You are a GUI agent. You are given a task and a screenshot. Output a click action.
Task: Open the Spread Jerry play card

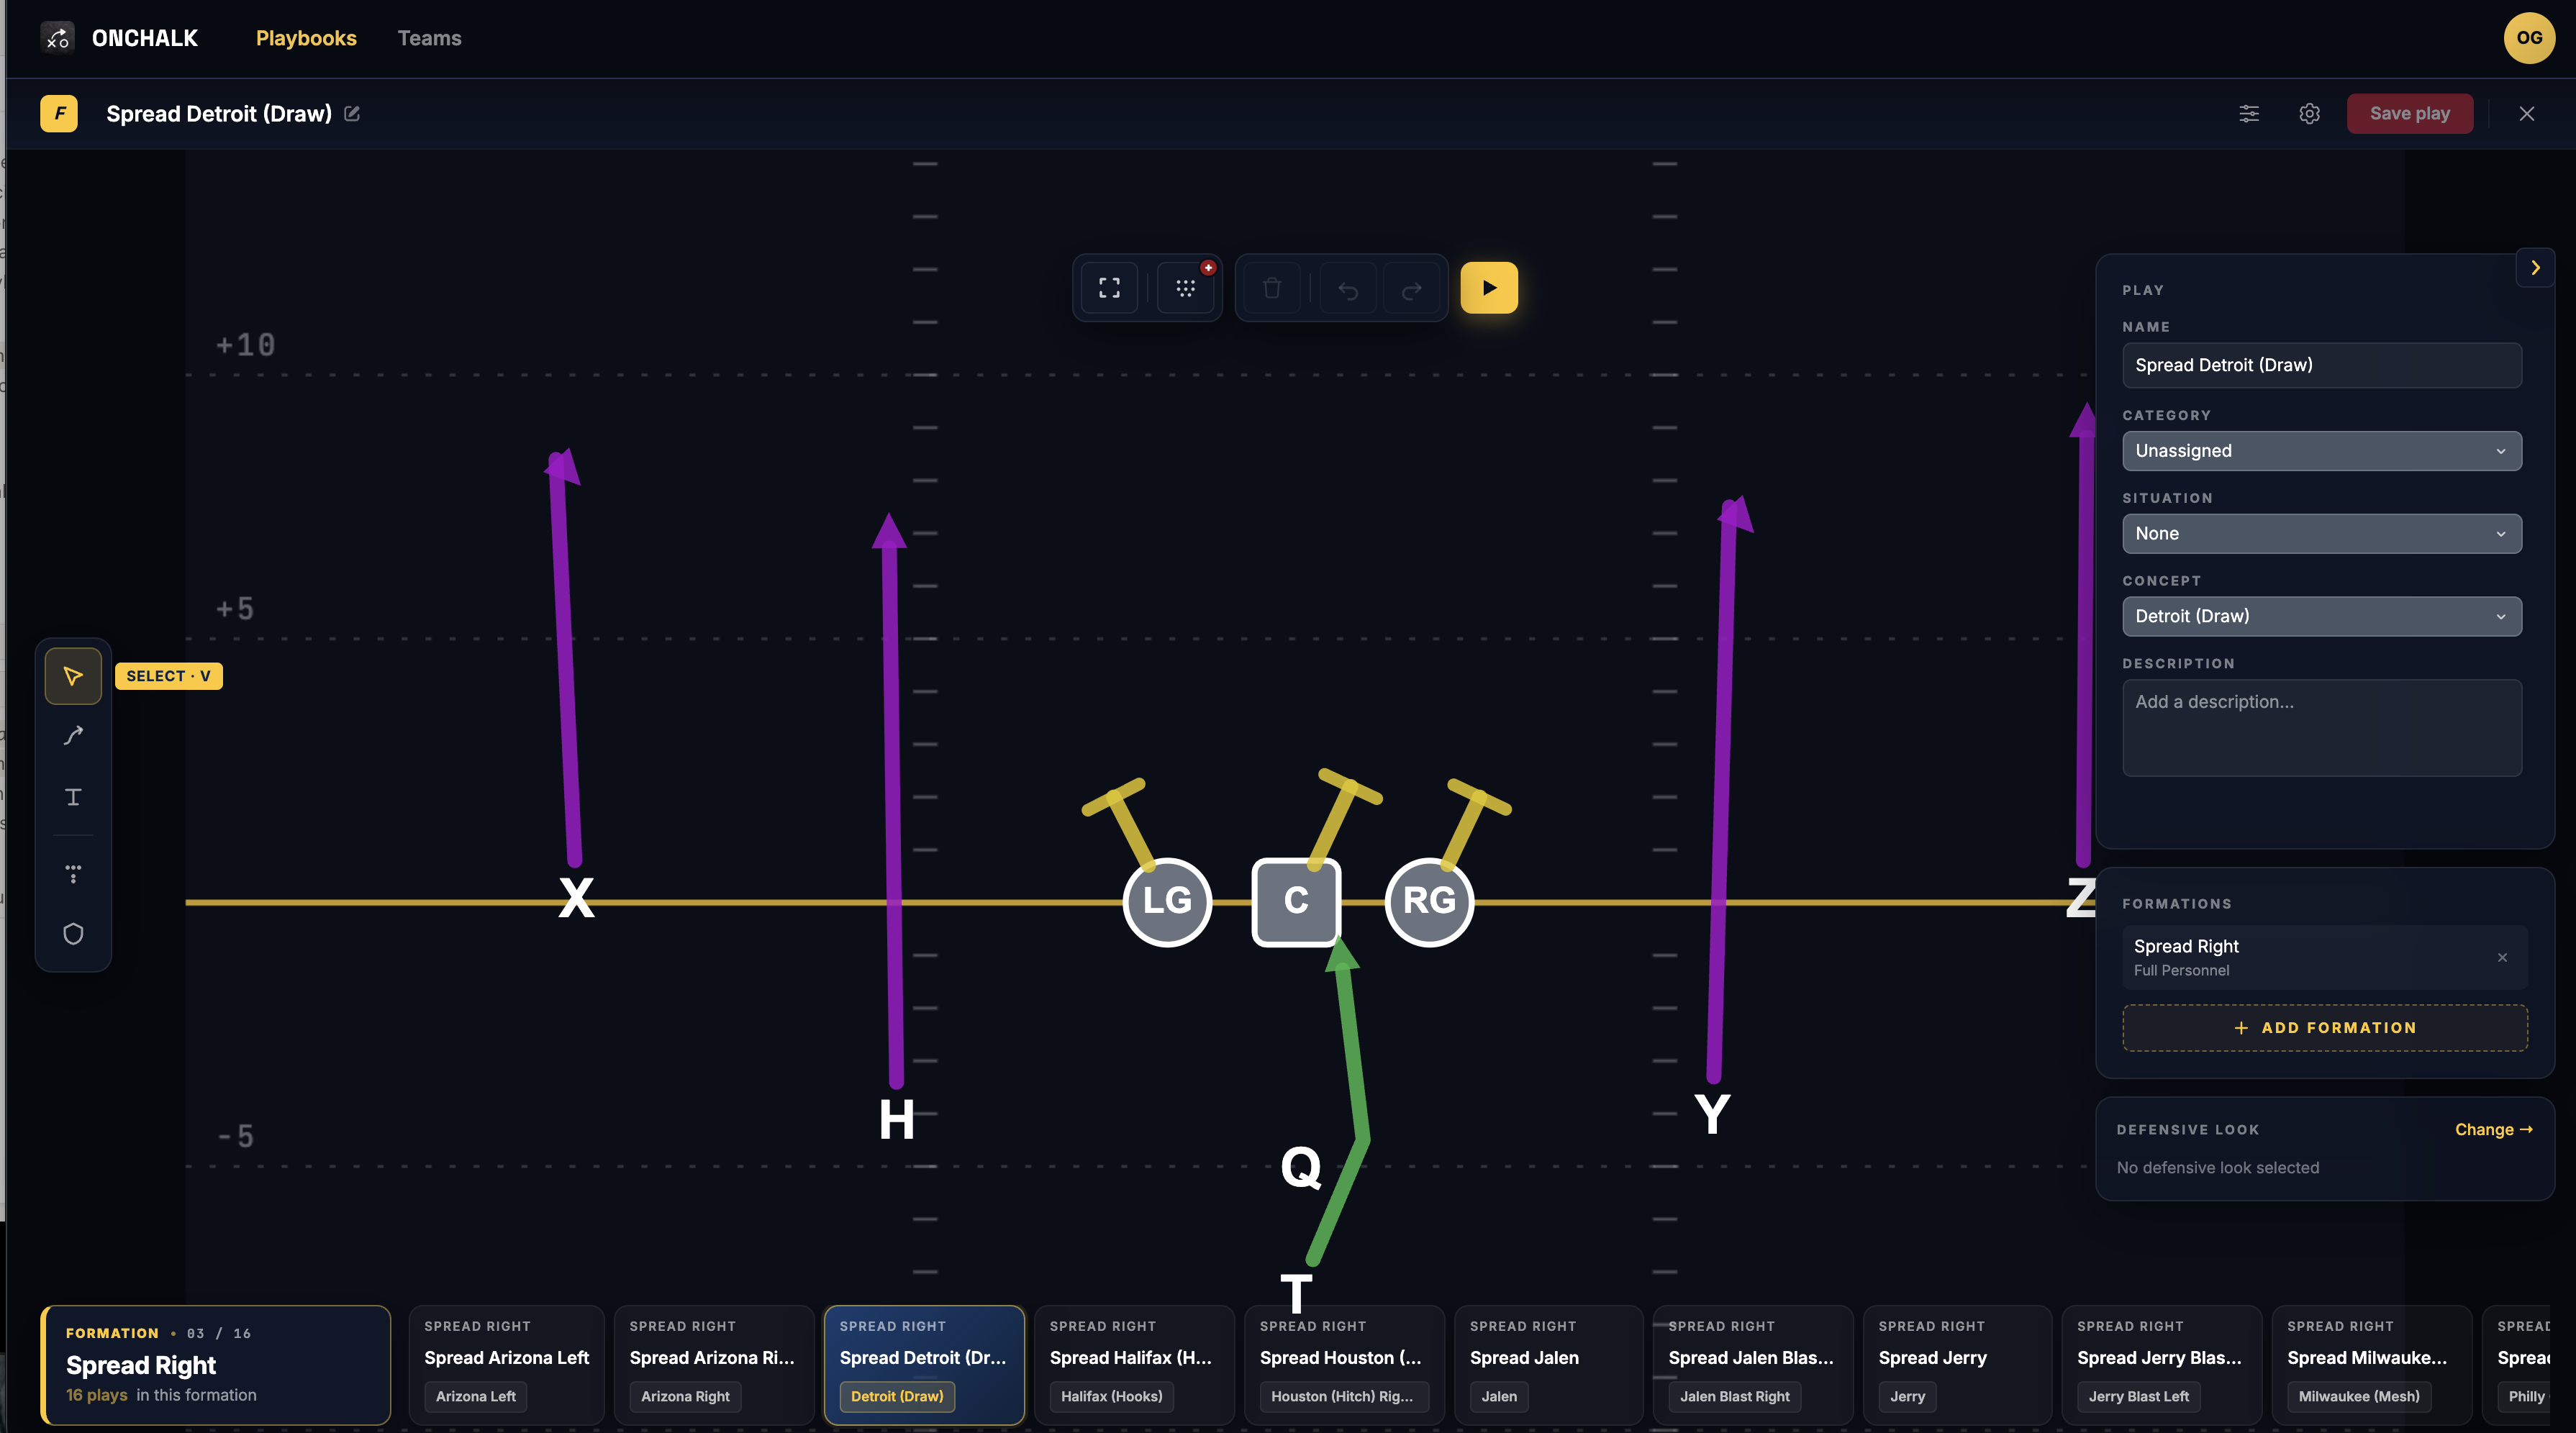pos(1957,1365)
